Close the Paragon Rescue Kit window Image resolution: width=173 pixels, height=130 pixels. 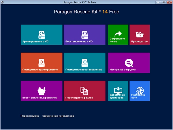170,2
